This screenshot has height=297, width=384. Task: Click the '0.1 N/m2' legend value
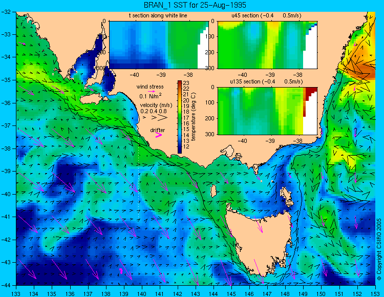click(151, 96)
